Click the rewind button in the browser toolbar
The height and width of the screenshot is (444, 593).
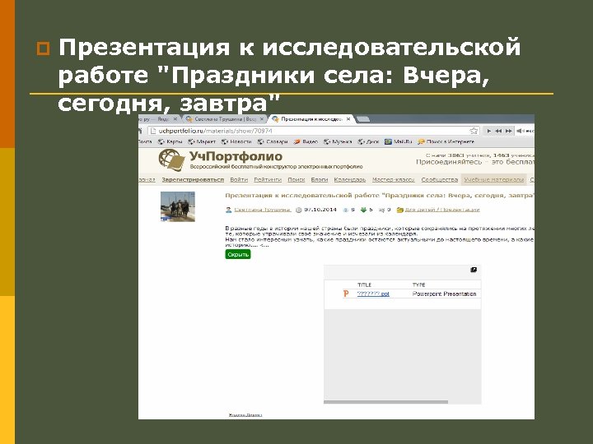(x=498, y=131)
